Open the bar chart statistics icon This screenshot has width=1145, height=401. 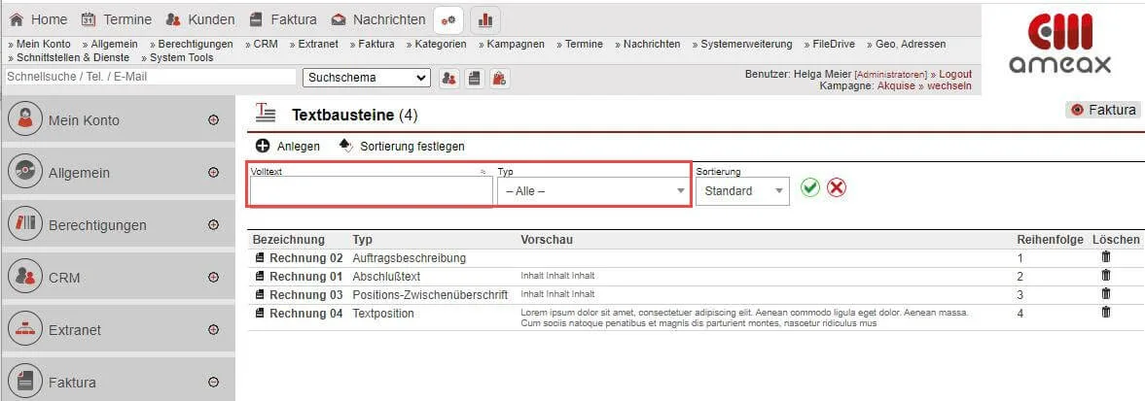click(485, 19)
